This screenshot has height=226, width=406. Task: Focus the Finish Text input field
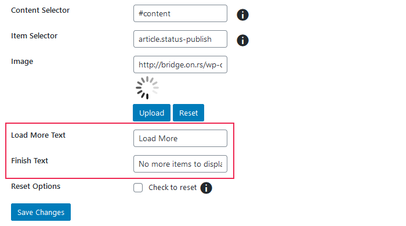tap(180, 164)
